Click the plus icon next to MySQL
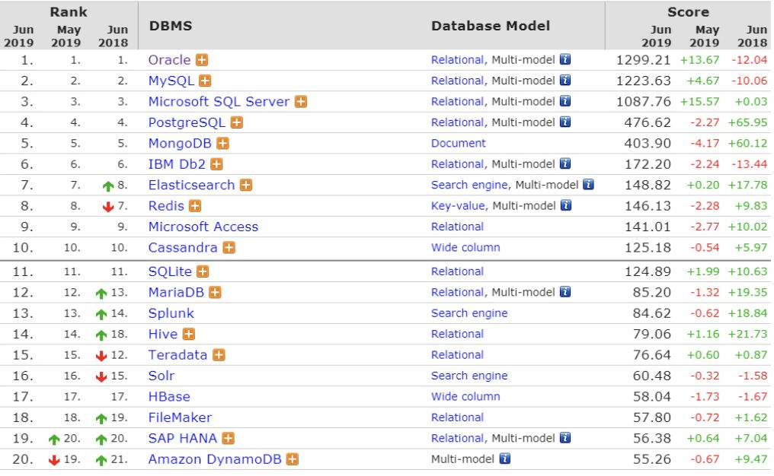Image resolution: width=774 pixels, height=476 pixels. click(x=206, y=81)
